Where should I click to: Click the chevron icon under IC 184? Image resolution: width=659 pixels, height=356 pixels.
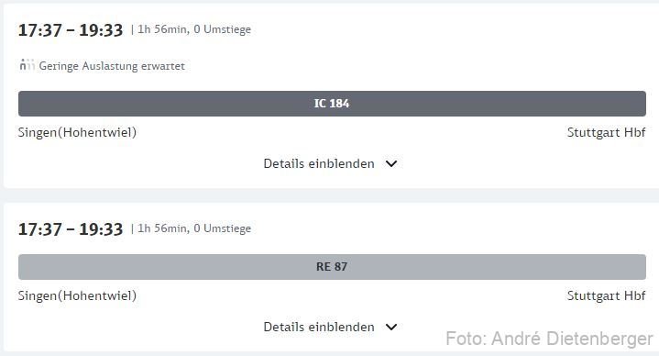point(391,163)
